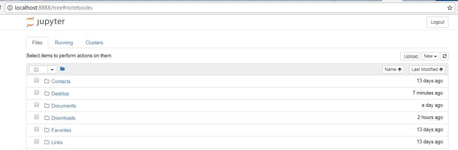
Task: Click the site info icon in address bar
Action: click(10, 8)
